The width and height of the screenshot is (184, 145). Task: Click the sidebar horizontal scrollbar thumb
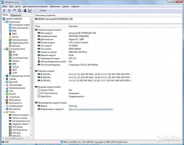[14, 138]
